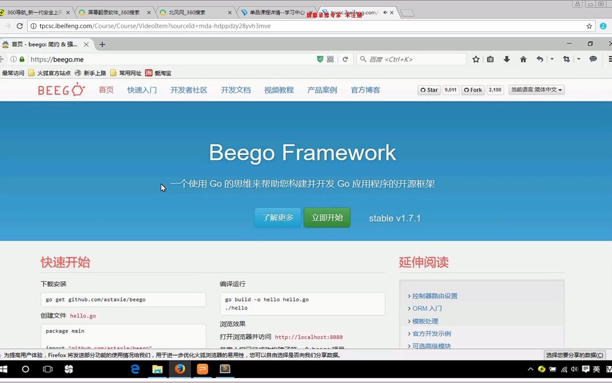
Task: Click the outer browser forward arrow
Action: (8, 26)
